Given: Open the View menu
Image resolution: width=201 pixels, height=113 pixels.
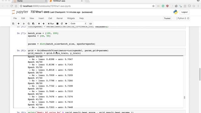Looking at the screenshot, I should (x=32, y=18).
